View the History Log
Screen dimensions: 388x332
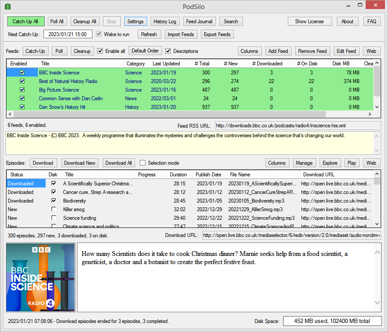tap(165, 21)
